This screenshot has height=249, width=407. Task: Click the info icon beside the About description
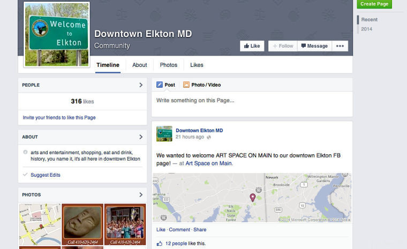point(25,152)
